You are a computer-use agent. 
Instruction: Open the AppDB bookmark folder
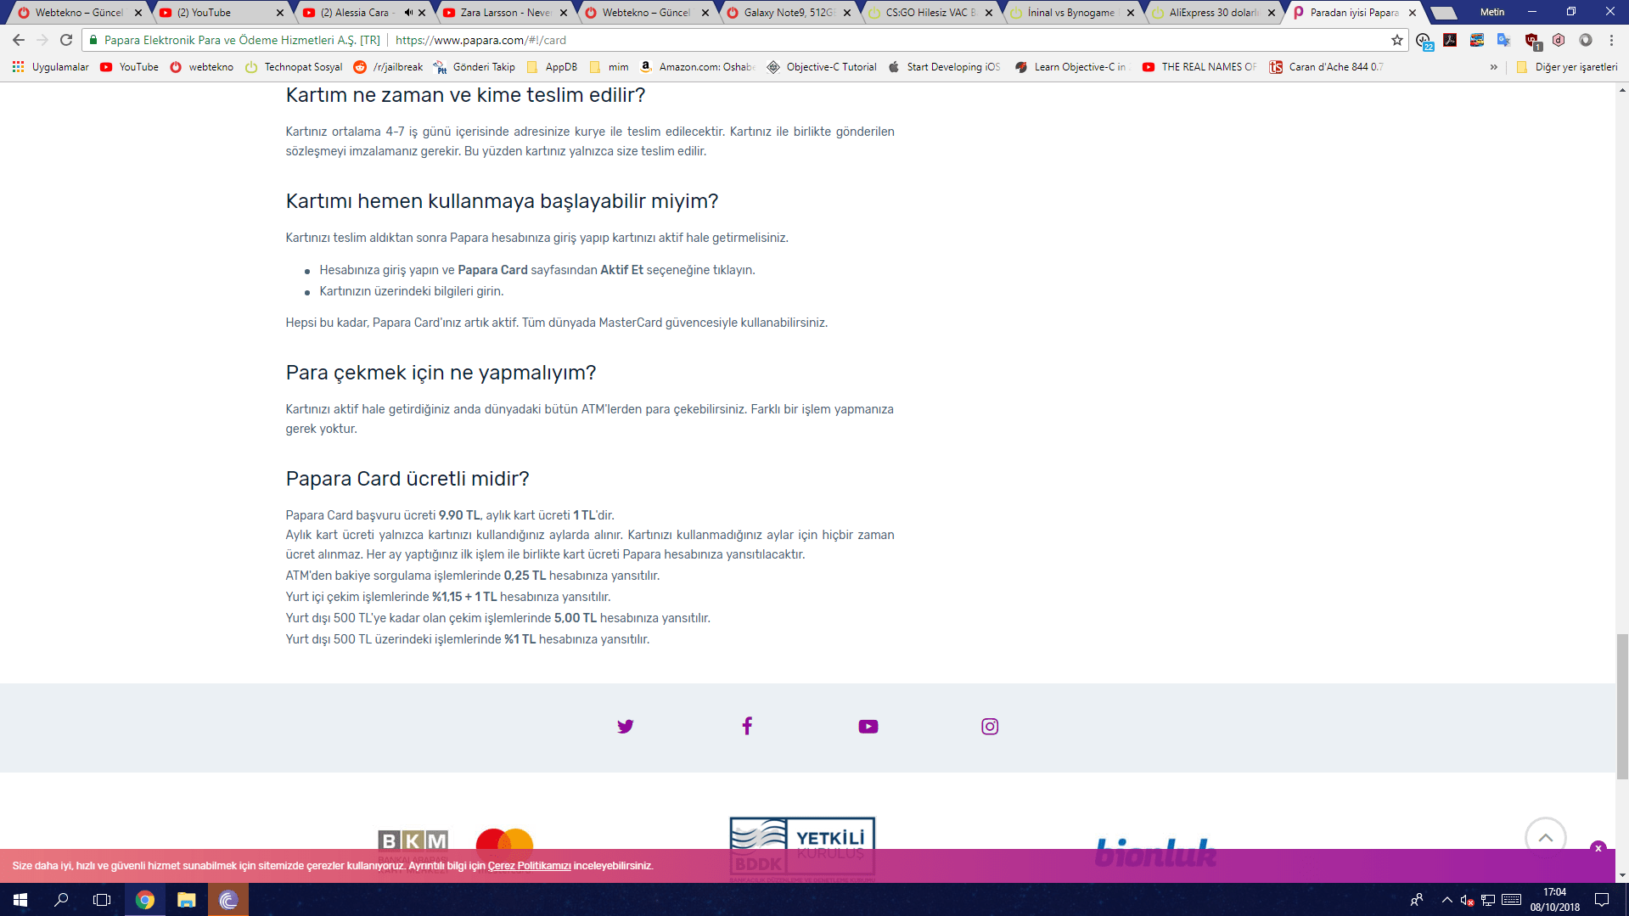coord(552,67)
